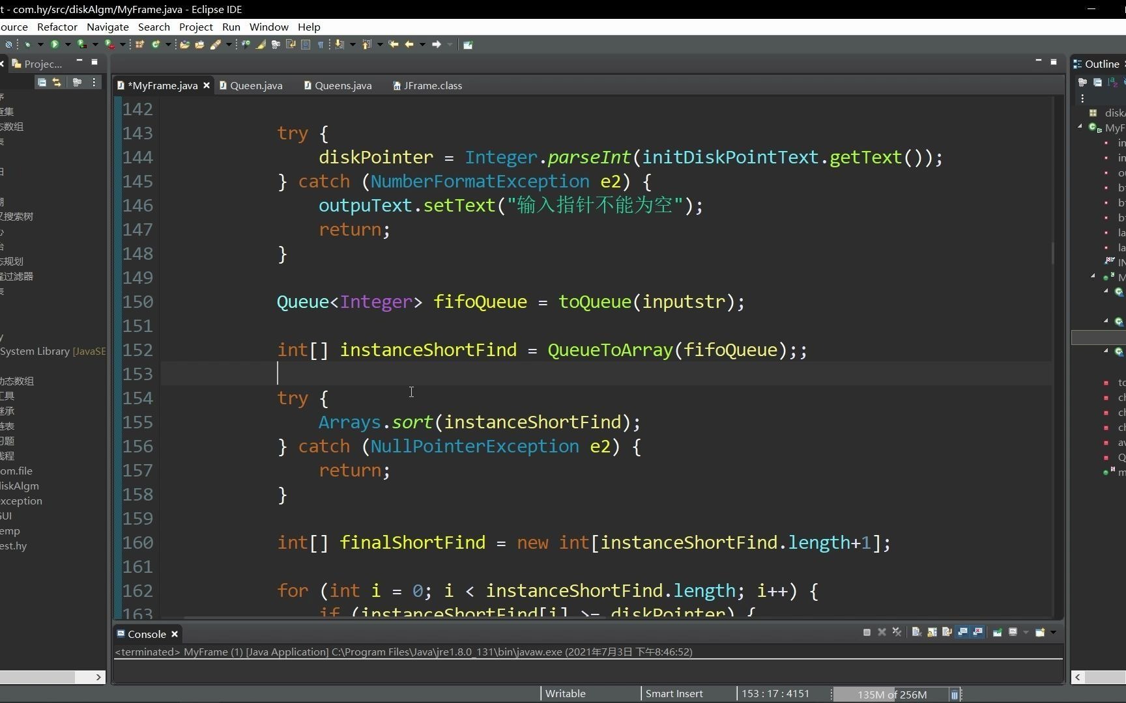Switch to the JFrame.class editor tab

pyautogui.click(x=427, y=85)
